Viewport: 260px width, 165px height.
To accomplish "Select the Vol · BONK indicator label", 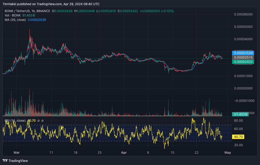I will pyautogui.click(x=13, y=15).
